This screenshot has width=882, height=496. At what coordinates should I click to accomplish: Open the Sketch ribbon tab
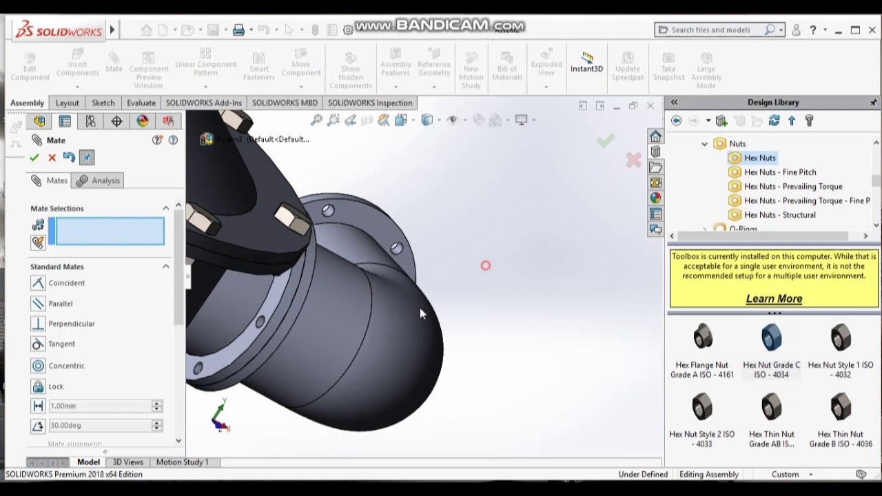pyautogui.click(x=103, y=103)
